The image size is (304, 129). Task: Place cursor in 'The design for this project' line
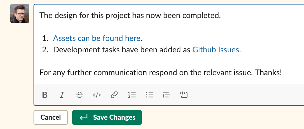tap(130, 15)
